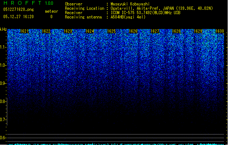228x145 pixels.
Task: Click the Observer field label
Action: pos(74,4)
